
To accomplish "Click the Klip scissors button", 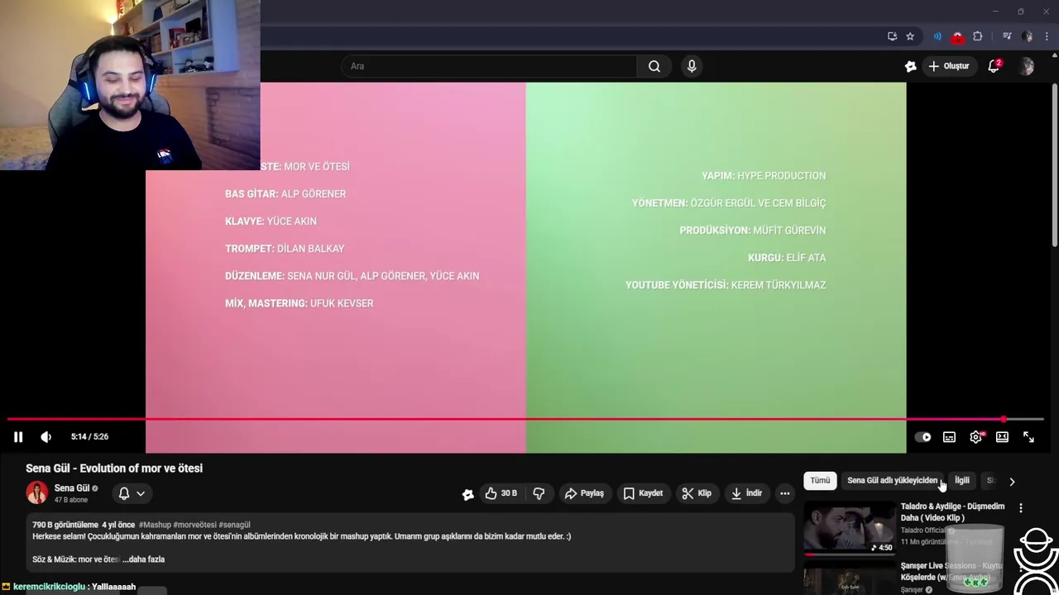I will (x=697, y=493).
